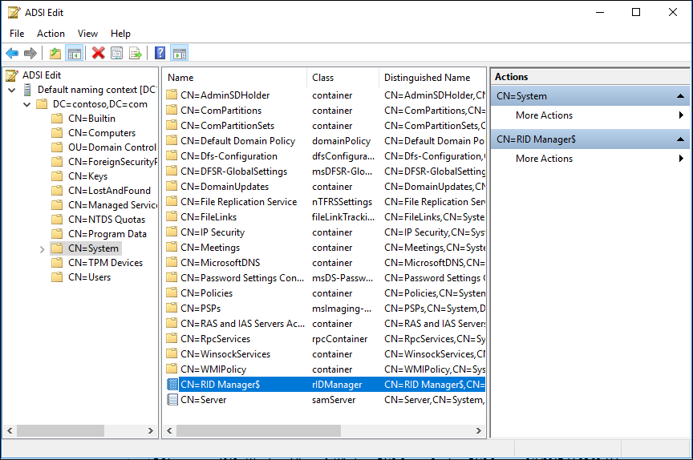Select the CN=IP Security row

[325, 232]
